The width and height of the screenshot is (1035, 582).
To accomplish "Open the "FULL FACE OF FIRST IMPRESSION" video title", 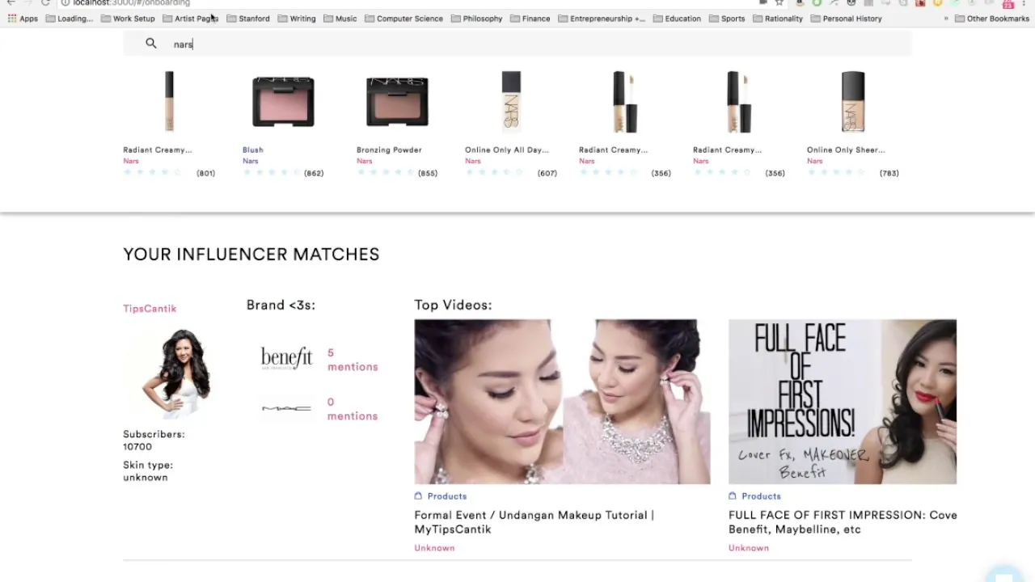I will (843, 522).
